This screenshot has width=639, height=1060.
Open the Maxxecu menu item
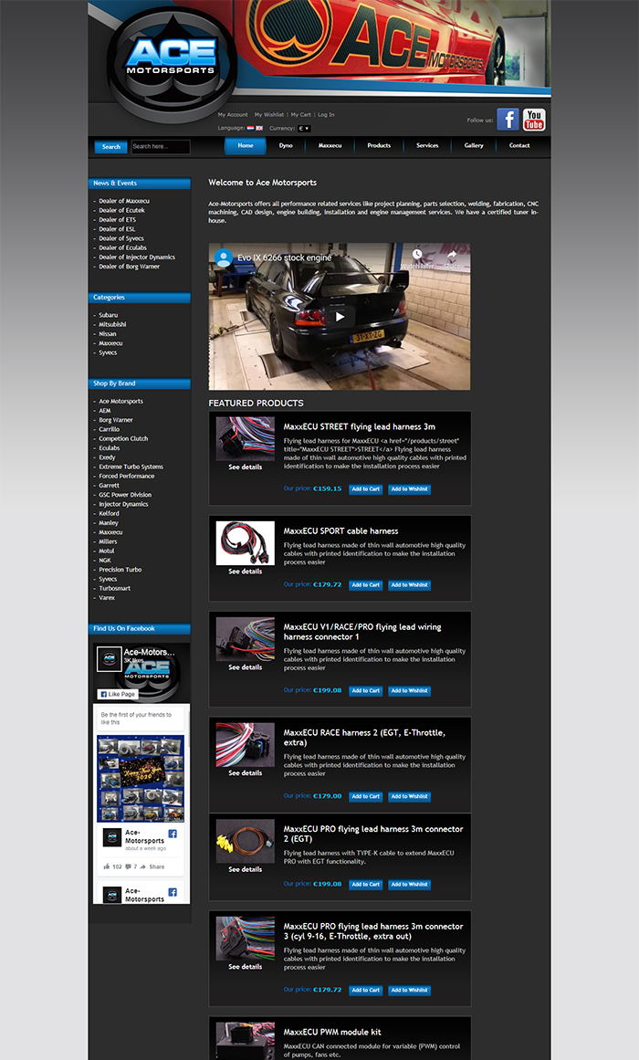330,145
